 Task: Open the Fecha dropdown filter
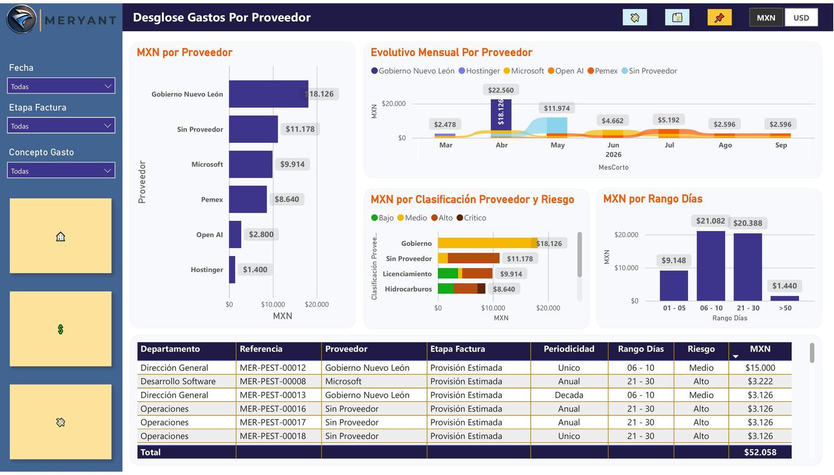pyautogui.click(x=61, y=86)
